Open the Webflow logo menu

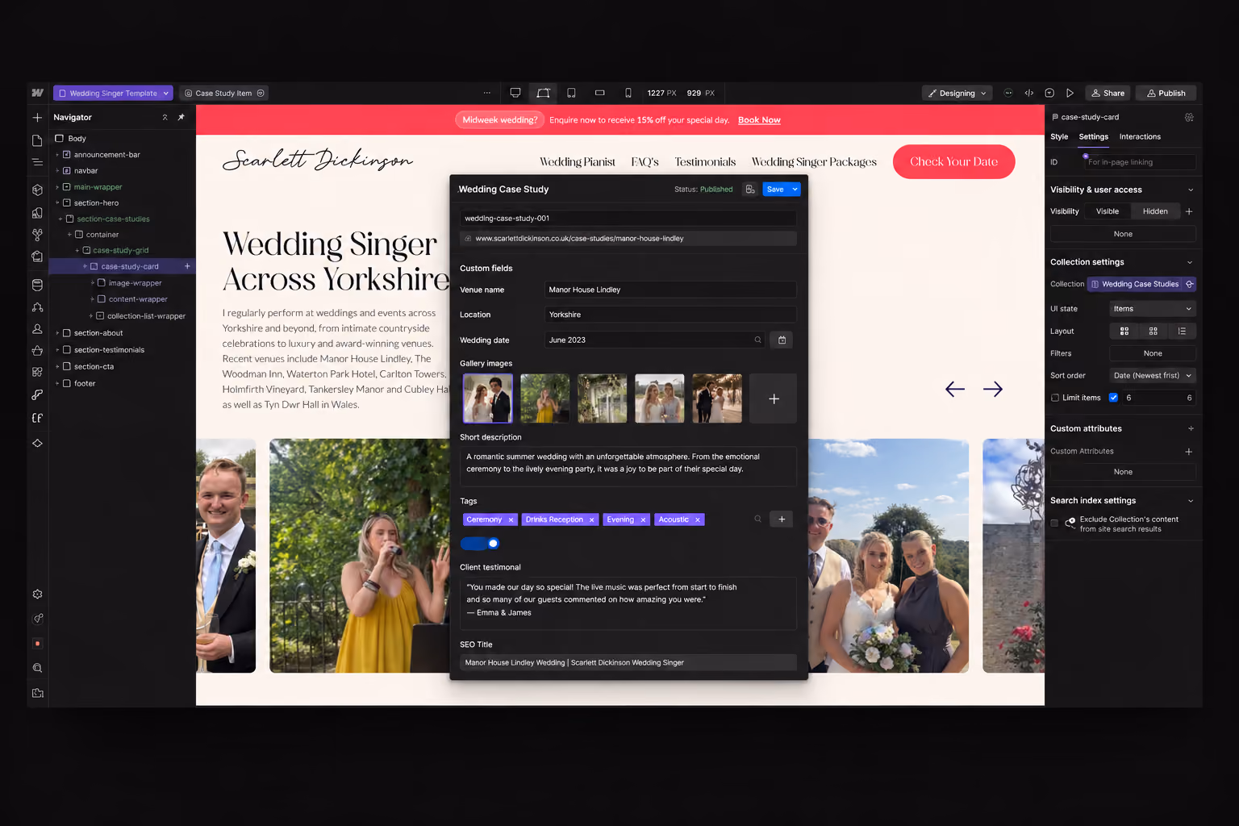37,93
